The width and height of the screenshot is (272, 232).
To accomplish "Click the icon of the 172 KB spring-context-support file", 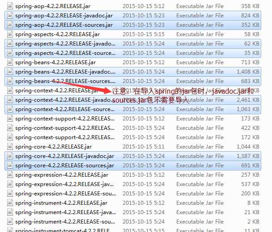I will coord(10,137).
